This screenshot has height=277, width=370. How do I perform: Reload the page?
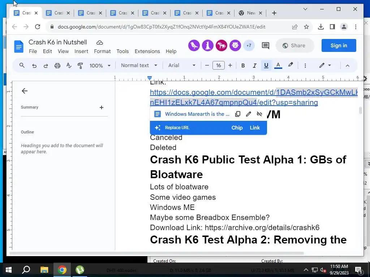[38, 27]
